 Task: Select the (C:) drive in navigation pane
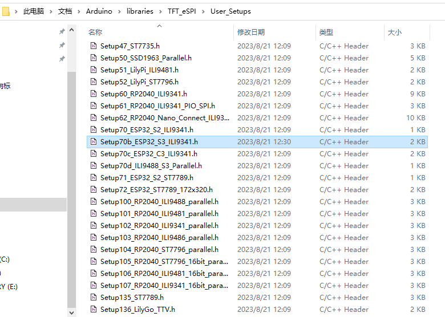click(5, 259)
